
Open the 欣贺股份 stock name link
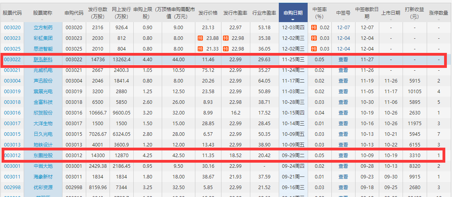[43, 113]
